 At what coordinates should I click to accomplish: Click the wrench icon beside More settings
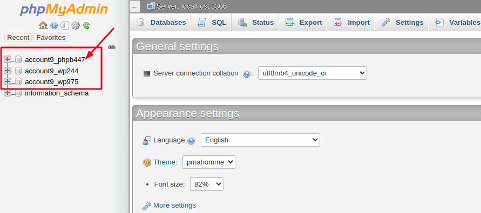click(x=147, y=205)
